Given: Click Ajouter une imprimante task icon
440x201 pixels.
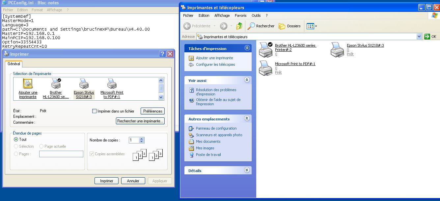Looking at the screenshot, I should click(191, 58).
